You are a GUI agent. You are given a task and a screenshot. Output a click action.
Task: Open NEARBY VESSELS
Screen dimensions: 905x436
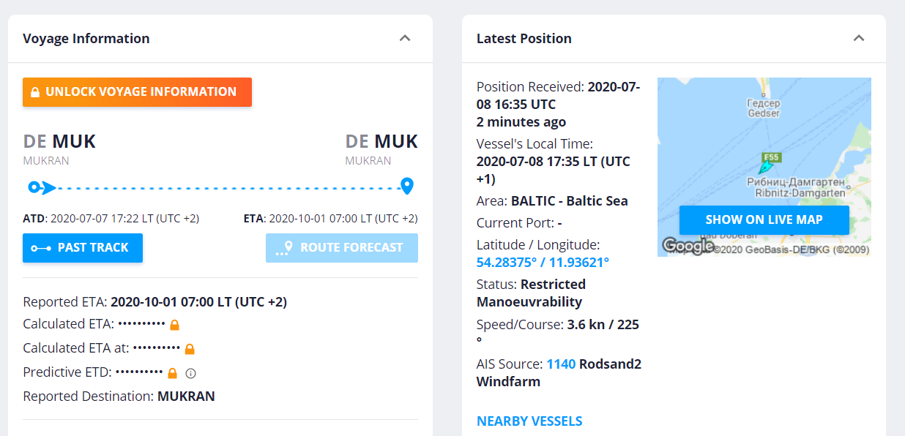tap(529, 421)
